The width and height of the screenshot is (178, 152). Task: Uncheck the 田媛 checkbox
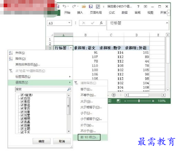pyautogui.click(x=22, y=125)
